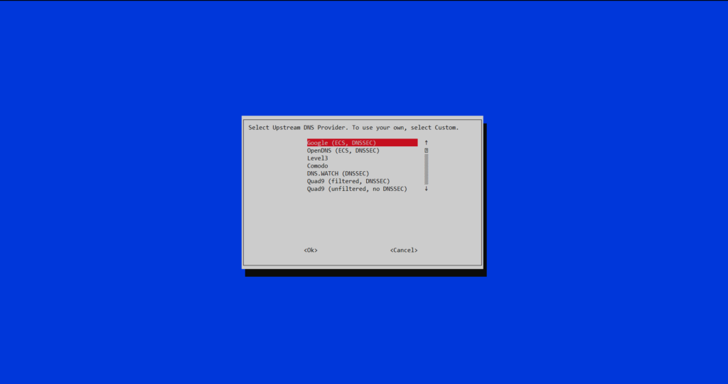
Task: Click the shaded scrollbar track
Action: (x=426, y=169)
